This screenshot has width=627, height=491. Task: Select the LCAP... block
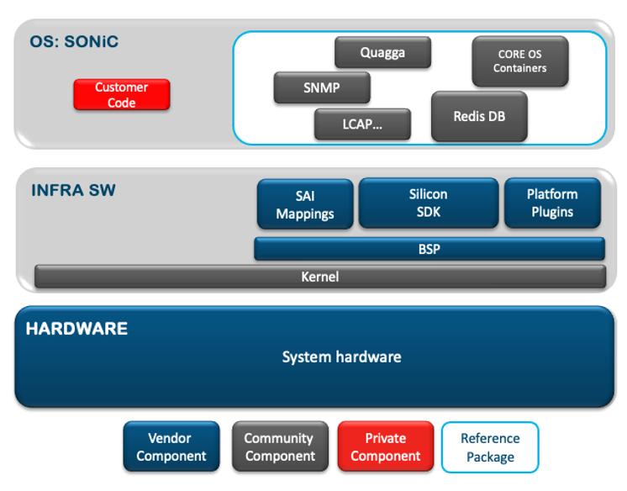362,124
